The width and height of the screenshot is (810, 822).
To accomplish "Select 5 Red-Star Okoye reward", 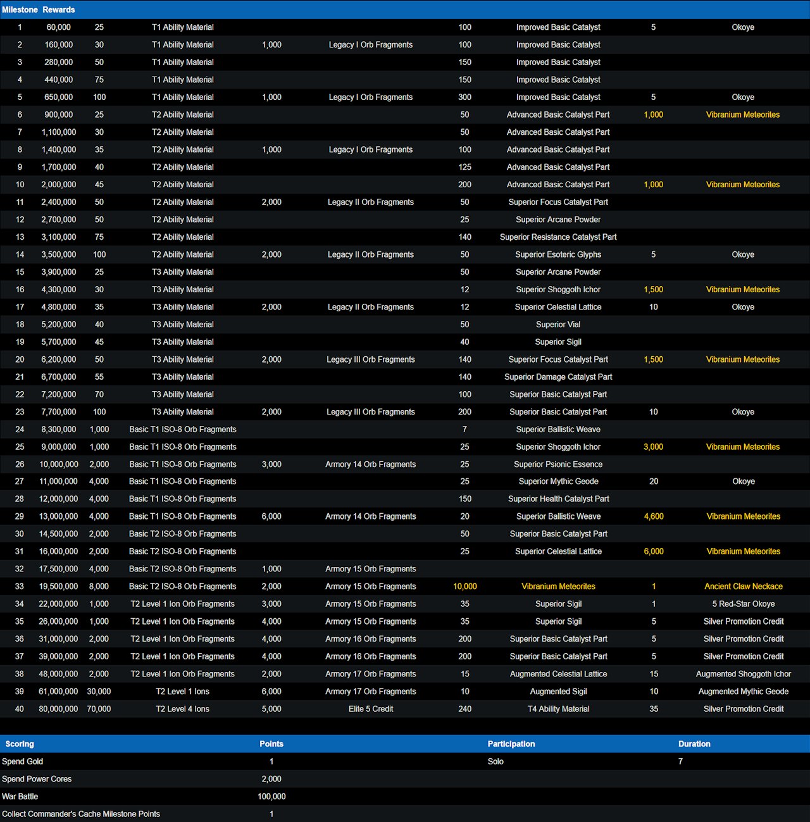I will pyautogui.click(x=744, y=604).
